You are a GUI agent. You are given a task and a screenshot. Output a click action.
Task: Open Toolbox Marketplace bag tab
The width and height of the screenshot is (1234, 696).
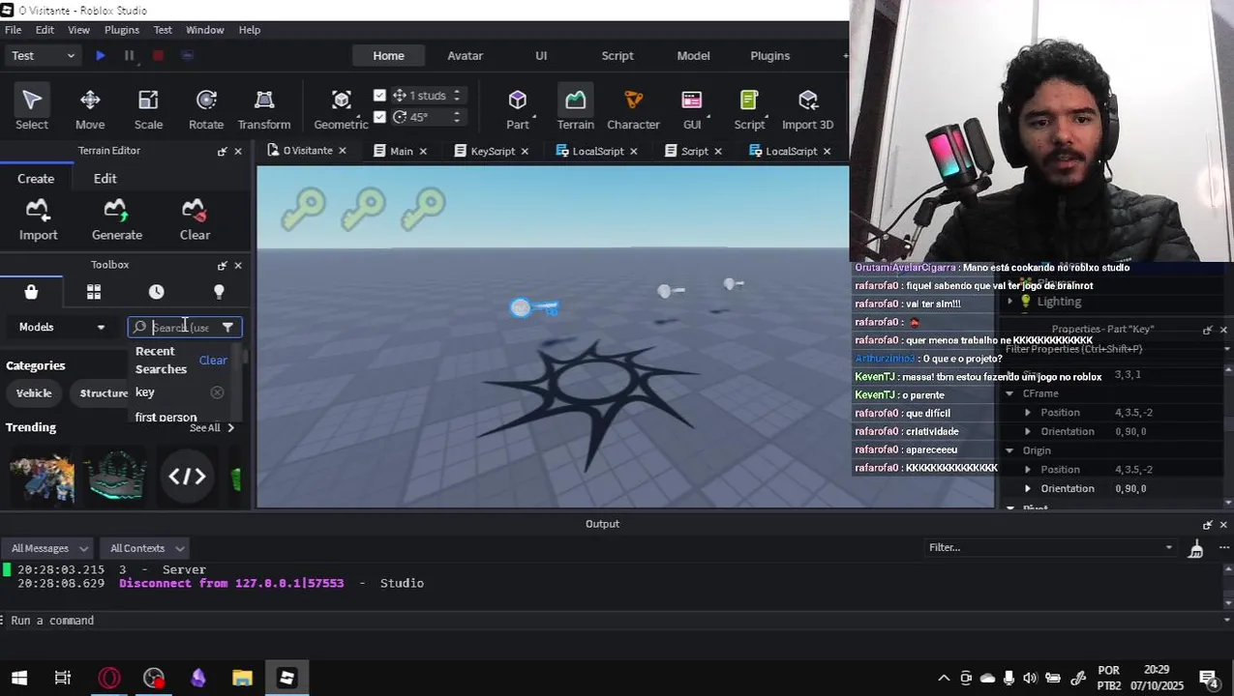pyautogui.click(x=31, y=292)
